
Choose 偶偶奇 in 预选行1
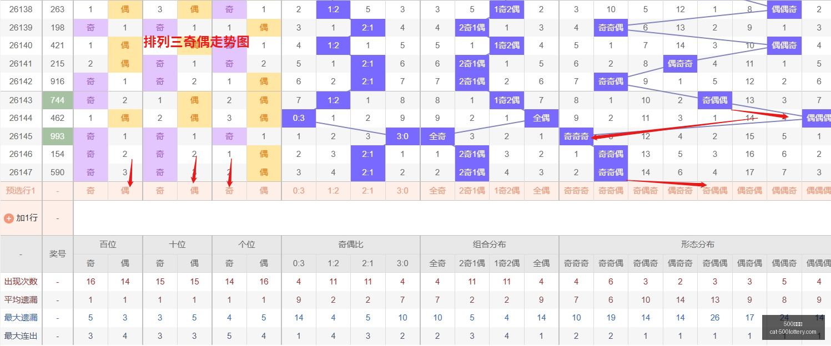click(784, 191)
